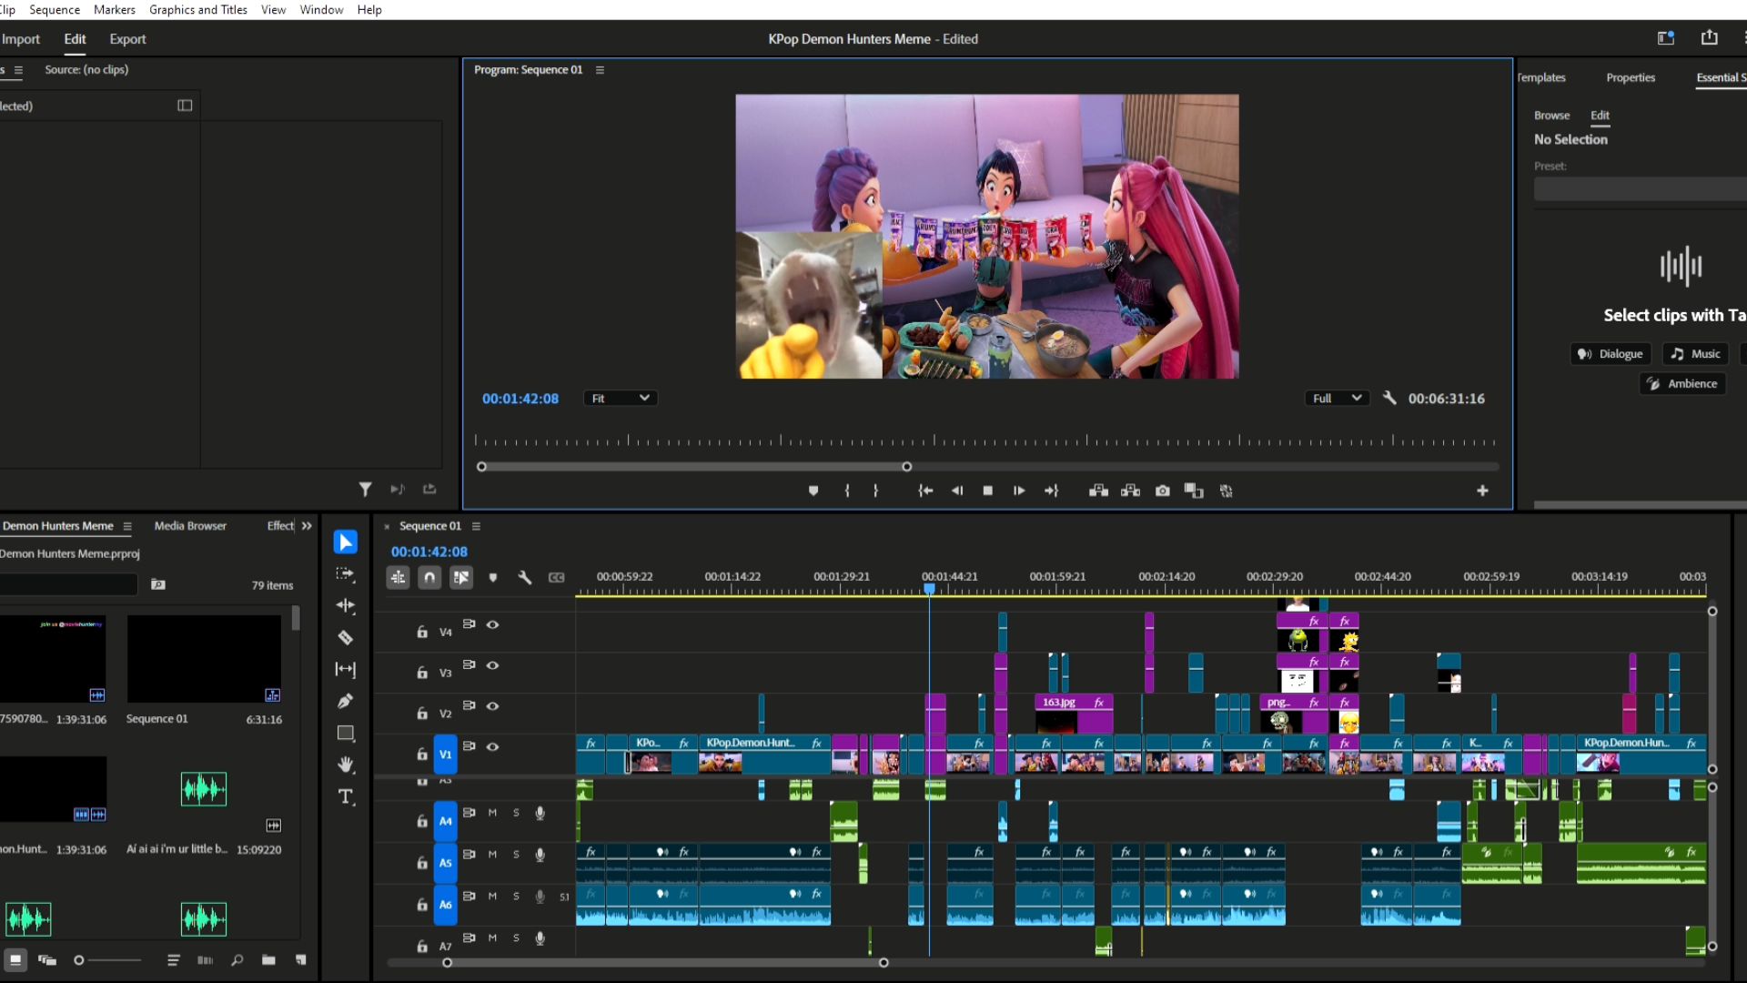The width and height of the screenshot is (1747, 983).
Task: Solo audio track A5
Action: pyautogui.click(x=516, y=855)
